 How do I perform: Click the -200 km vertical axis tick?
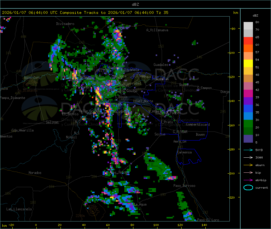pos(232,173)
